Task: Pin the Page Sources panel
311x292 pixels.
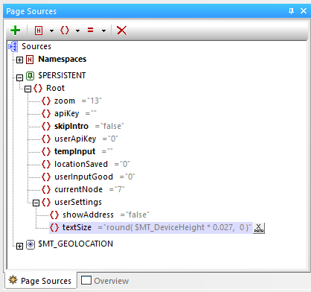Action: pos(291,11)
